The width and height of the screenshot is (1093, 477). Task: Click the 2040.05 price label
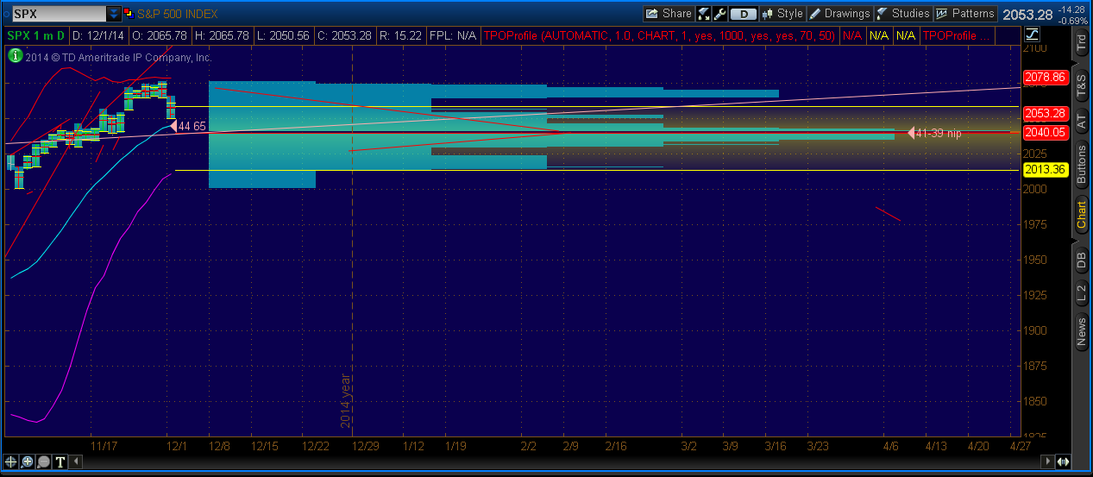[1045, 132]
